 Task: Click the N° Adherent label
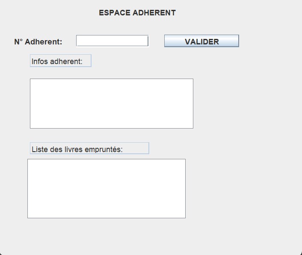[38, 42]
